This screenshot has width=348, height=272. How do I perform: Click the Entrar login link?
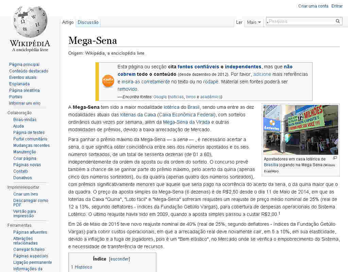click(337, 6)
